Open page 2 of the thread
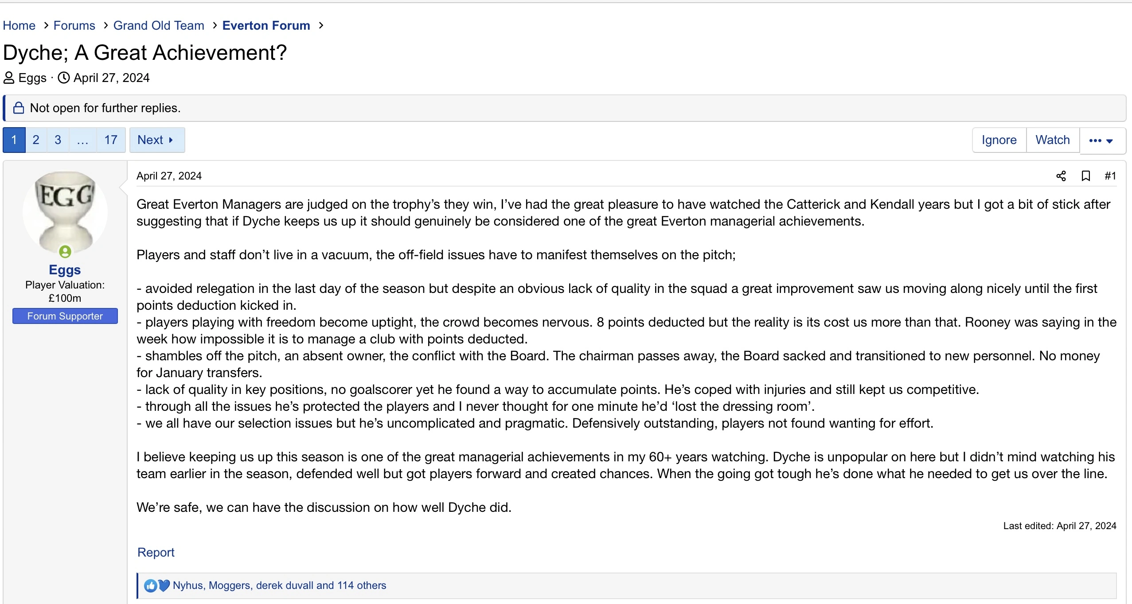The width and height of the screenshot is (1132, 604). (x=36, y=140)
